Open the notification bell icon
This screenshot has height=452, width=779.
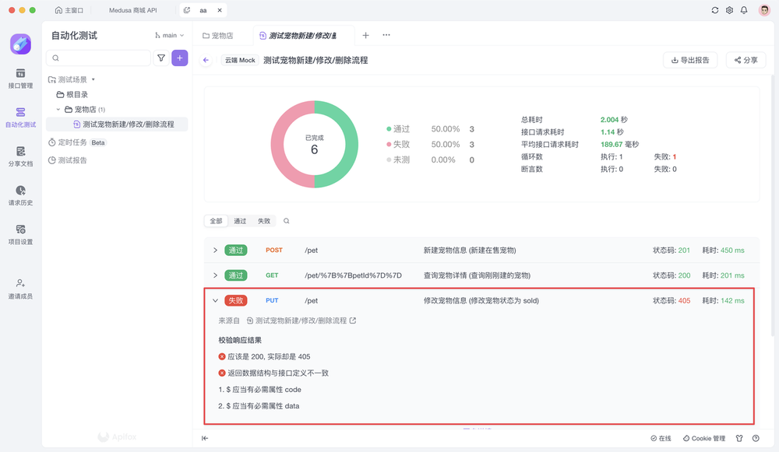click(744, 11)
